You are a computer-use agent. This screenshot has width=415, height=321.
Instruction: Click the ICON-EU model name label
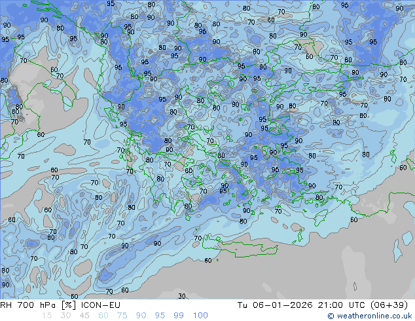click(x=101, y=305)
